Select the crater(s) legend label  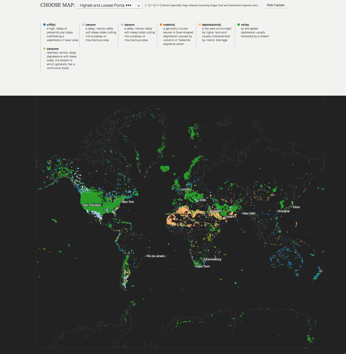click(x=169, y=25)
